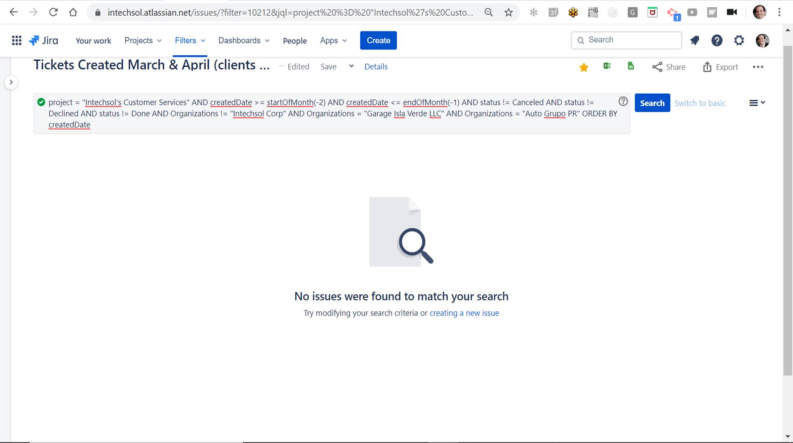Viewport: 793px width, 443px height.
Task: Click the Jira logo
Action: click(43, 40)
